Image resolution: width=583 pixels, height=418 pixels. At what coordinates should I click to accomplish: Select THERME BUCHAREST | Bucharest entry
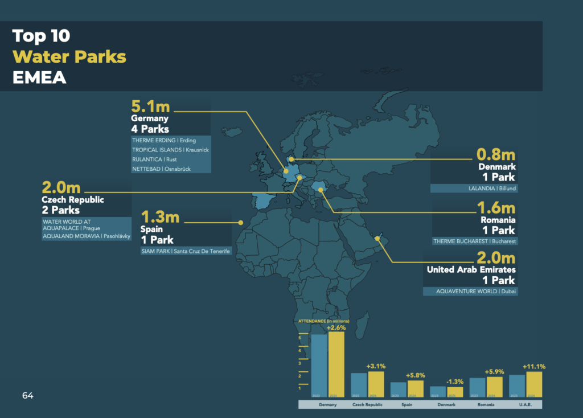click(x=475, y=241)
